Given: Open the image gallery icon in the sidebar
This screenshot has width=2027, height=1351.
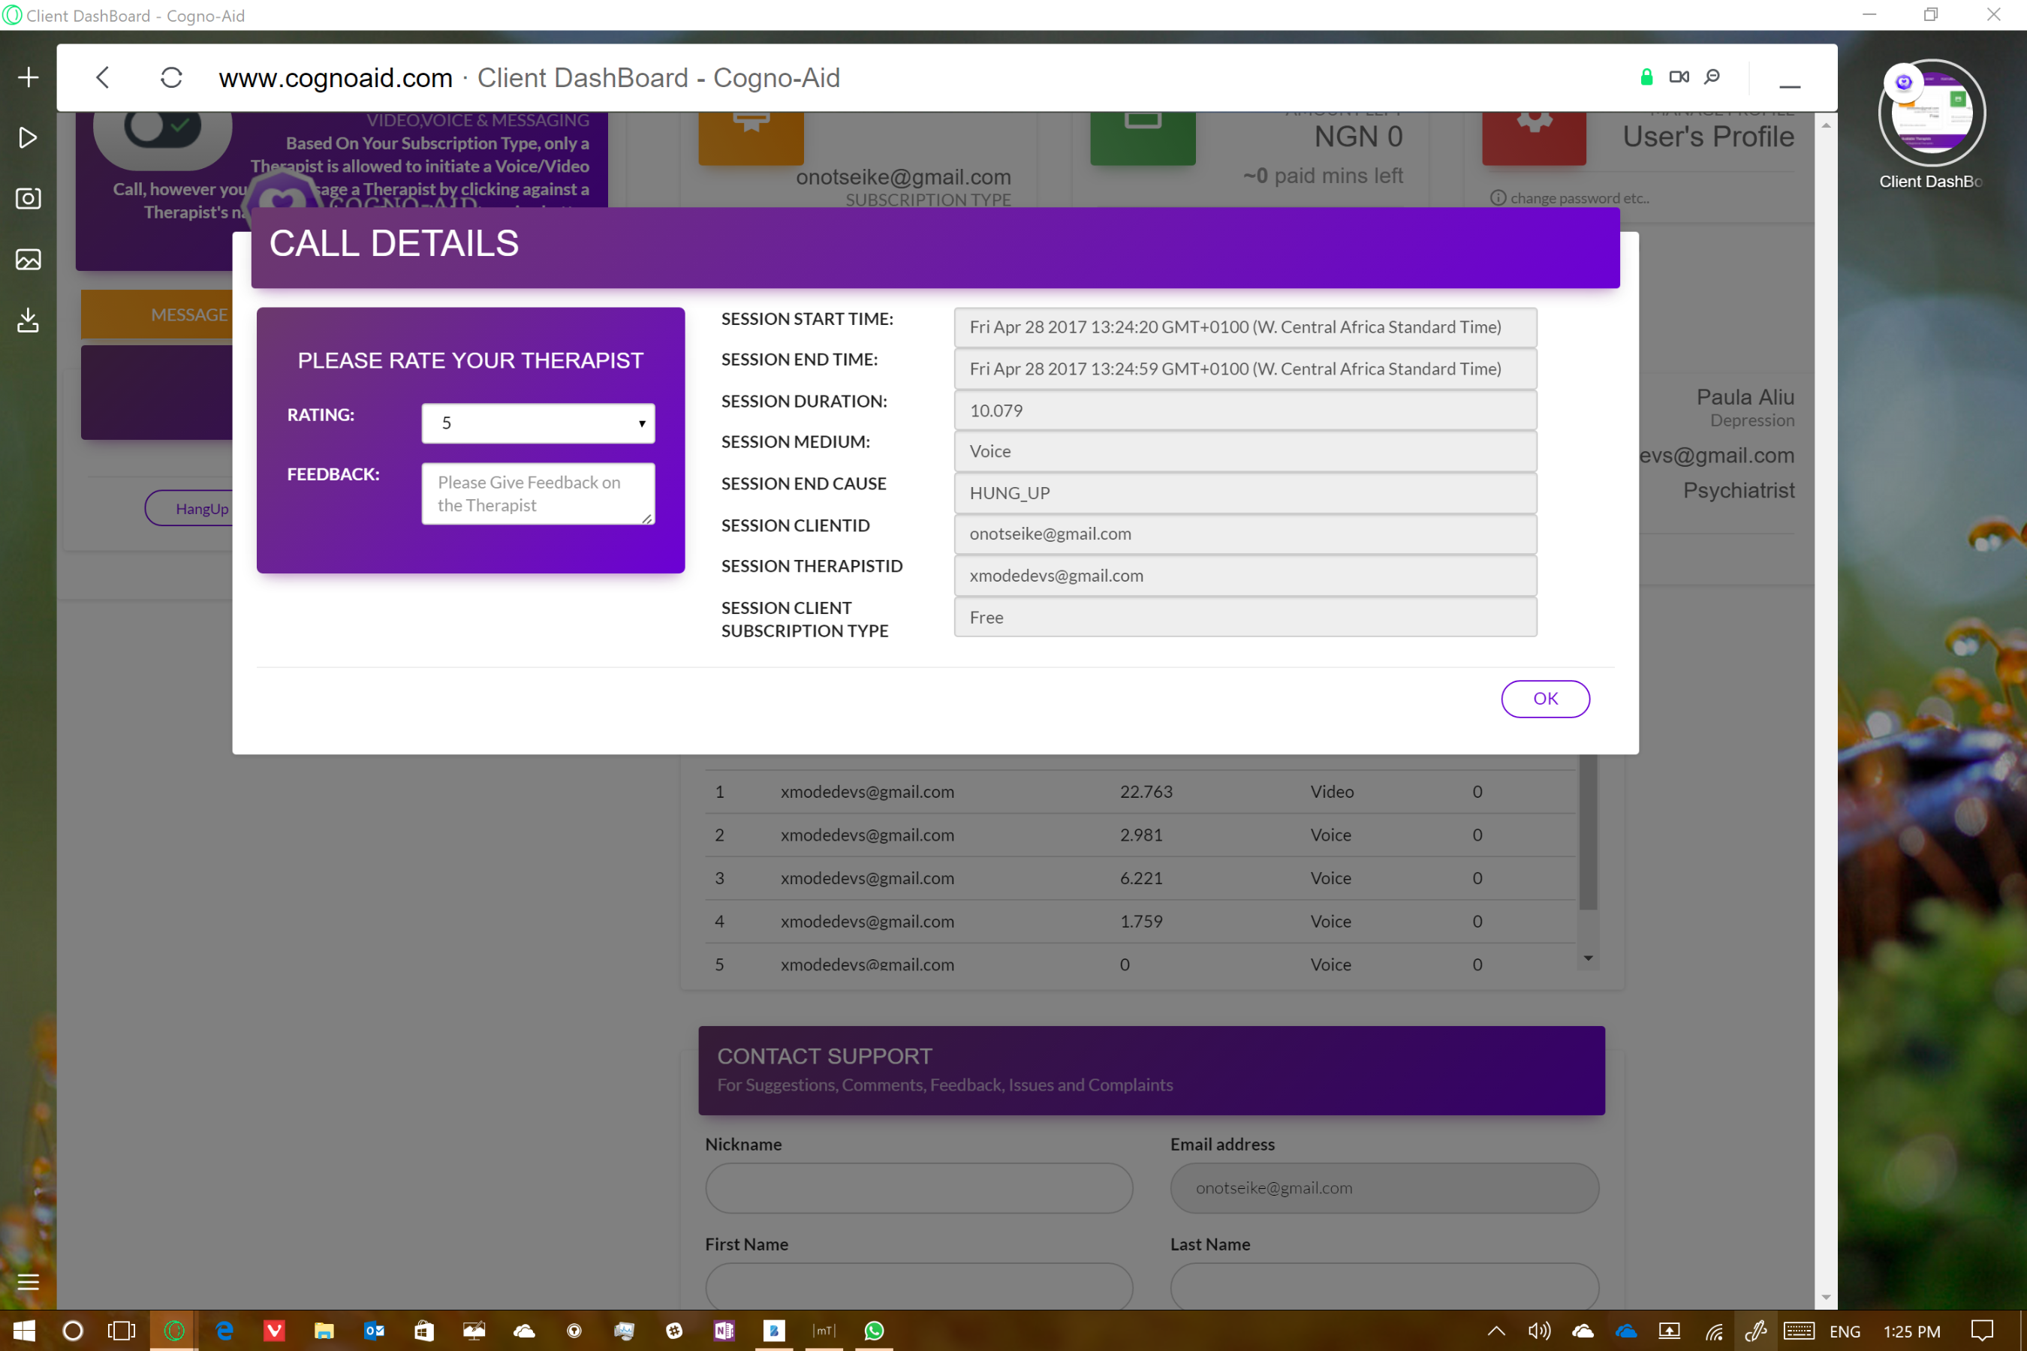Looking at the screenshot, I should (x=28, y=260).
